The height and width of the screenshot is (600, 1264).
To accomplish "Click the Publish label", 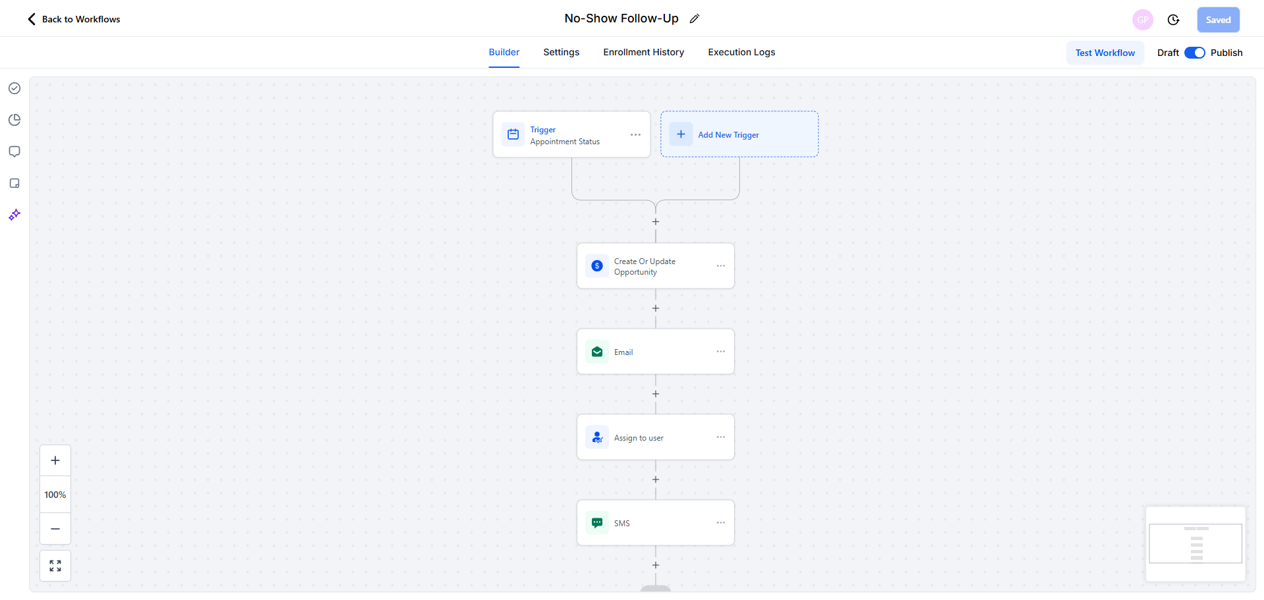I will point(1226,53).
